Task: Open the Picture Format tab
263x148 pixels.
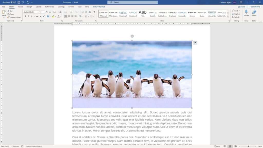Action: pos(99,7)
